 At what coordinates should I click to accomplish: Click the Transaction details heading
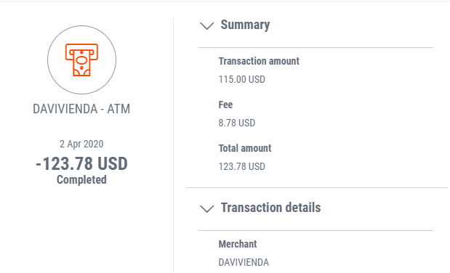[x=270, y=208]
